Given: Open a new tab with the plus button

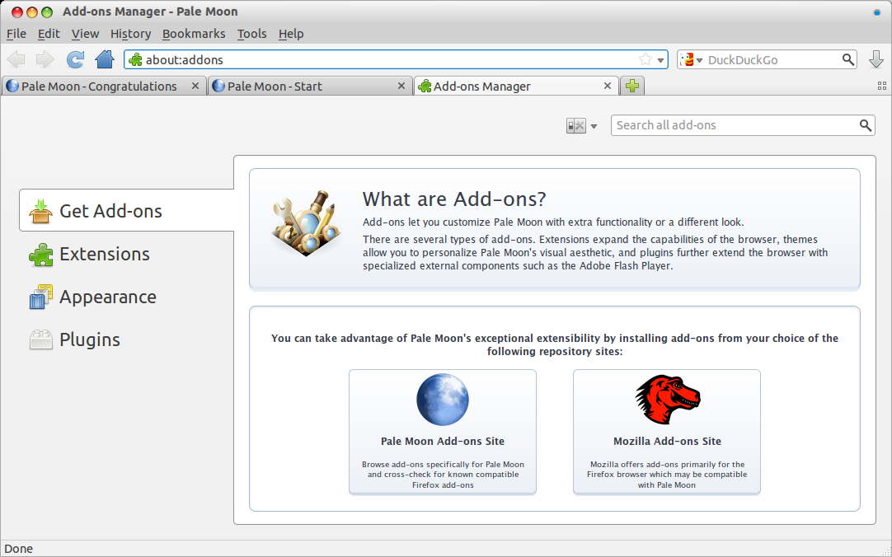Looking at the screenshot, I should tap(632, 86).
